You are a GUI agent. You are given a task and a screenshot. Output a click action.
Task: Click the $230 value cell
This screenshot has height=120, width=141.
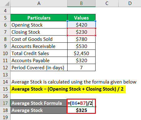click(81, 32)
